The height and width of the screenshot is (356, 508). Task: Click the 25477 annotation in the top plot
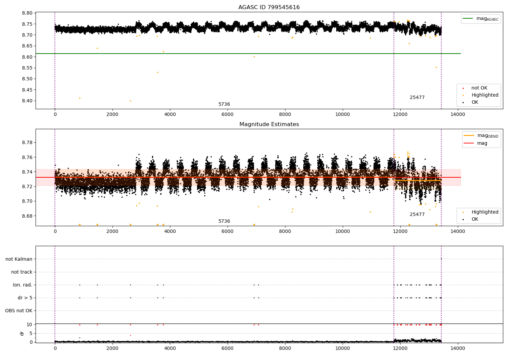(x=417, y=98)
